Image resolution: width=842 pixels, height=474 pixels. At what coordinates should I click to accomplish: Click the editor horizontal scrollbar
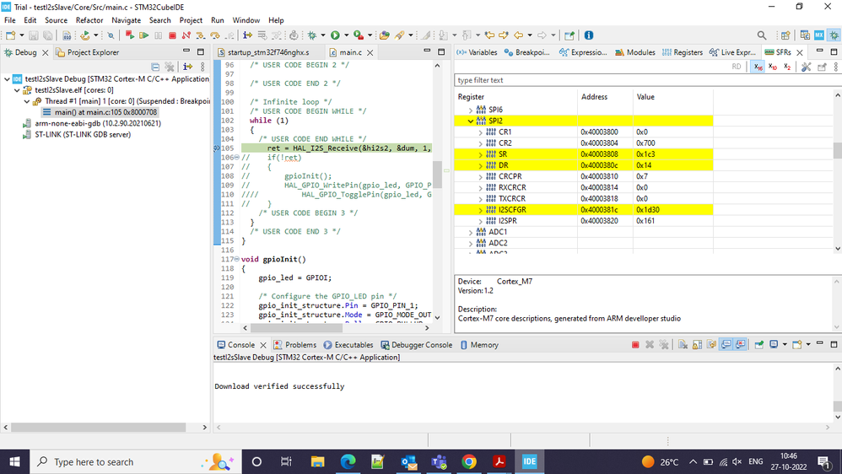tap(296, 327)
